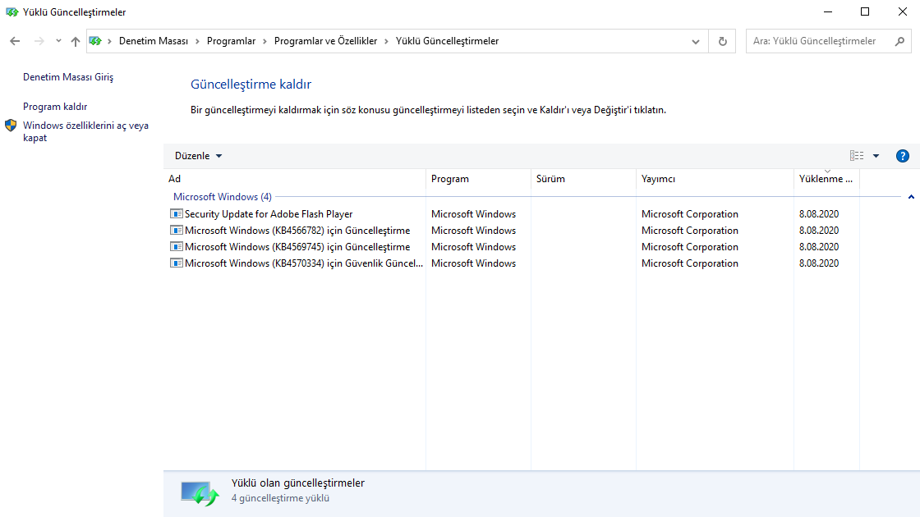Open Program kaldır link
The height and width of the screenshot is (517, 920).
click(x=55, y=107)
